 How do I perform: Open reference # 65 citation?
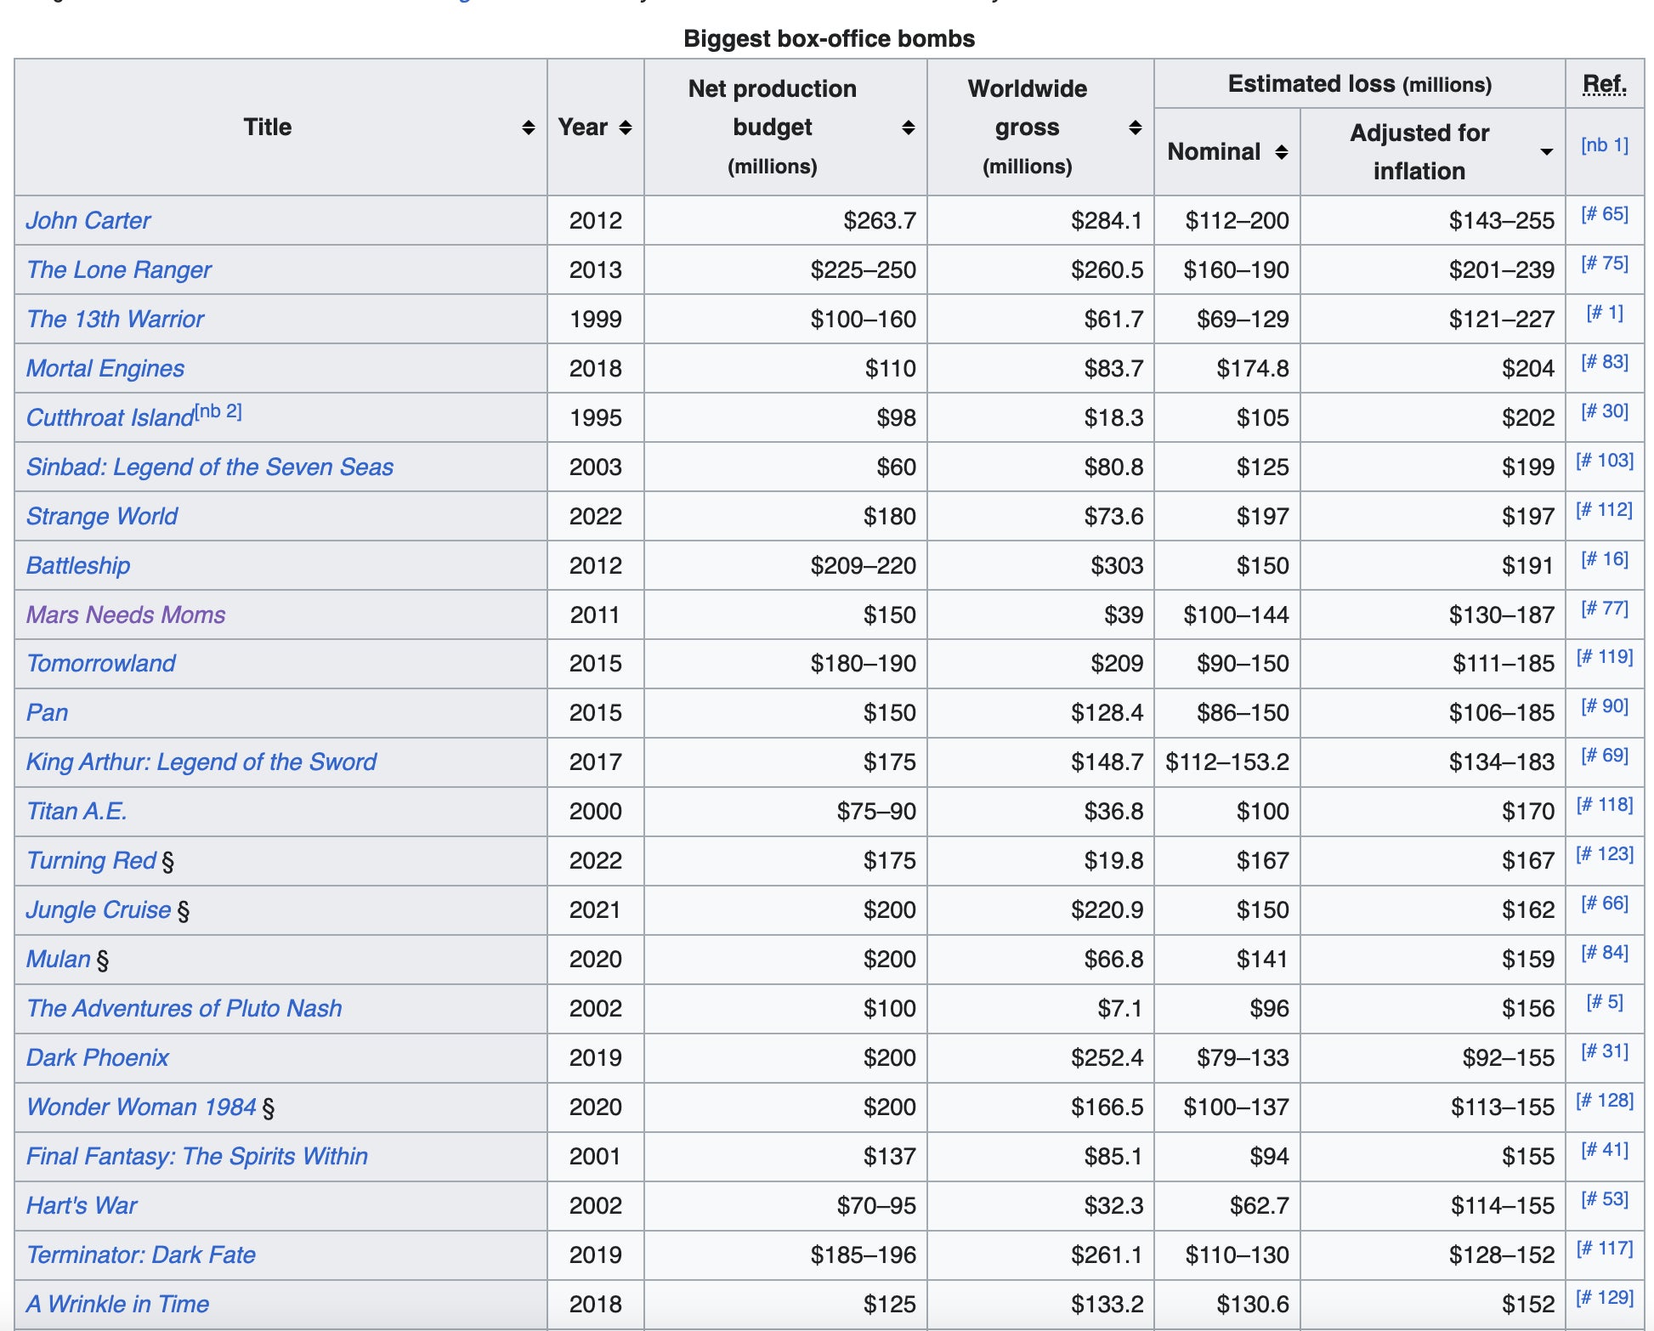tap(1604, 214)
